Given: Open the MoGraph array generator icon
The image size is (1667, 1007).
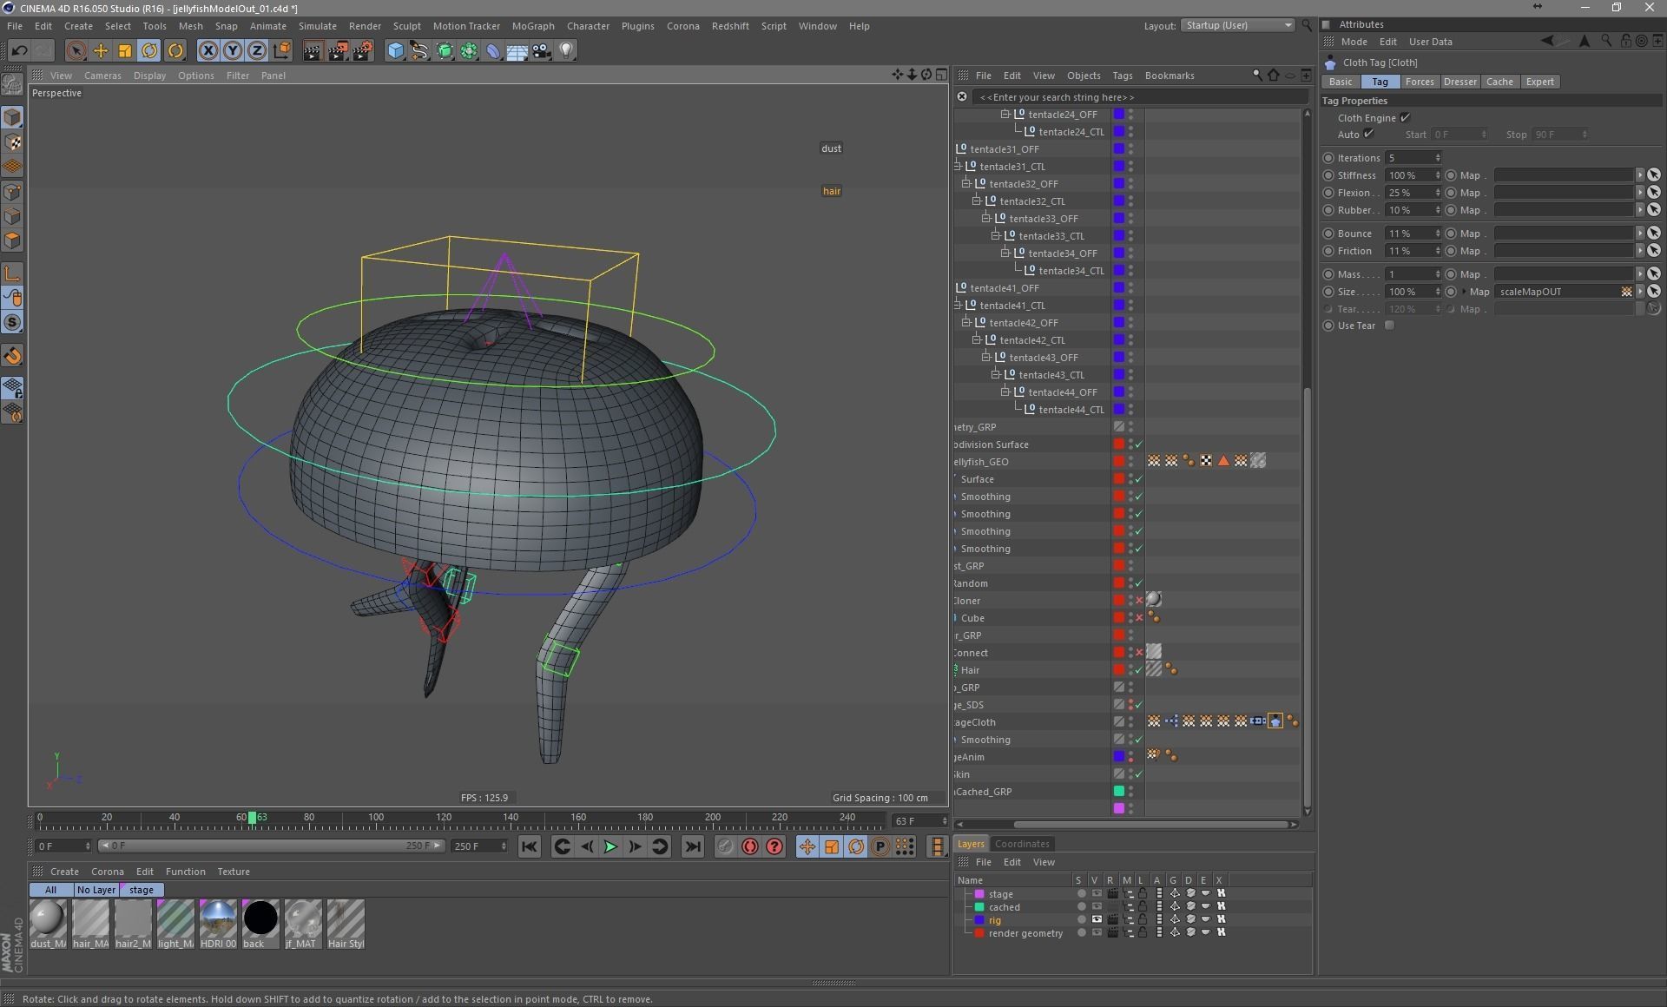Looking at the screenshot, I should (469, 50).
